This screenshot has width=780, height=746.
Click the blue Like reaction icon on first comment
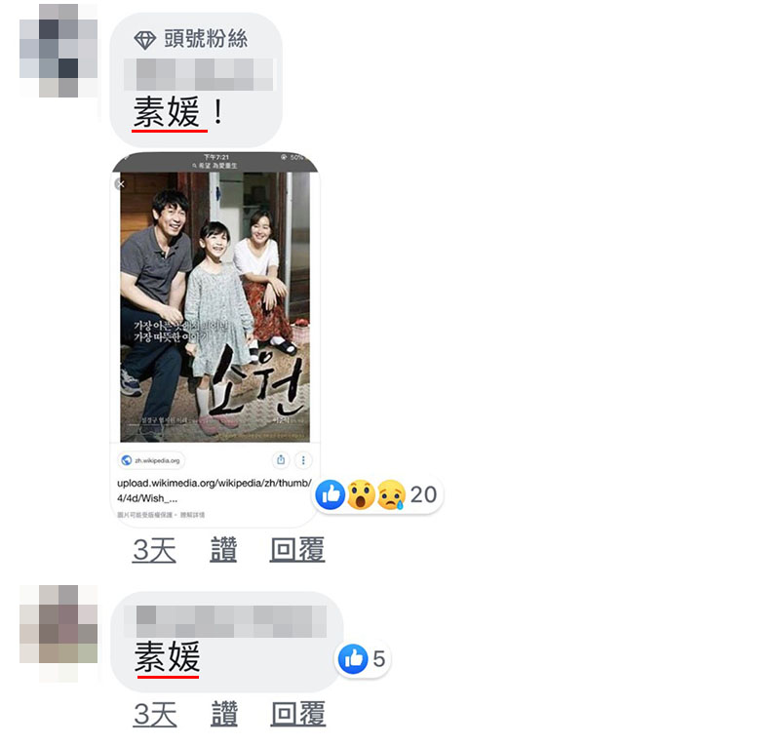point(331,494)
